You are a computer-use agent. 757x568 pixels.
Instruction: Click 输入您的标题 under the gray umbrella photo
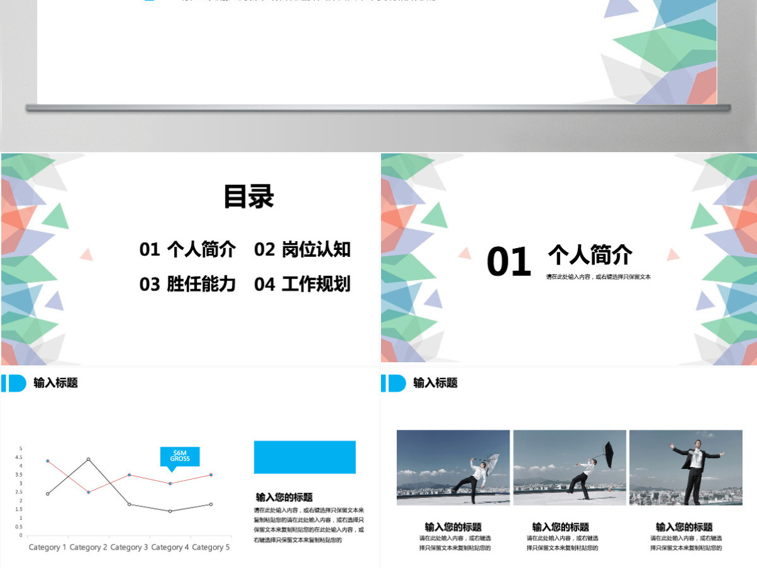coord(453,527)
